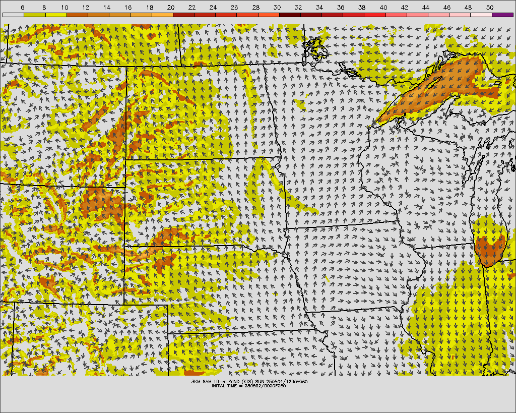
Task: Click the legend label "26"
Action: tap(234, 7)
